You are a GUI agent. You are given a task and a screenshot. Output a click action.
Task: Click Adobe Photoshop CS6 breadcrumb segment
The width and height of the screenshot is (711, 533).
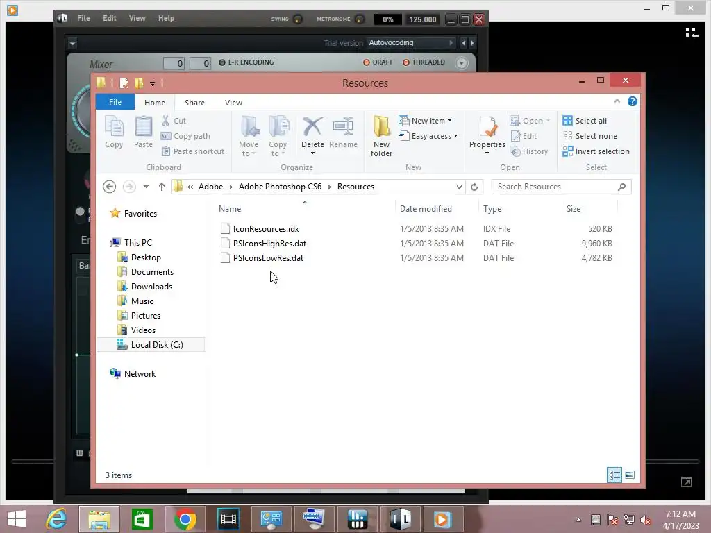(x=281, y=187)
